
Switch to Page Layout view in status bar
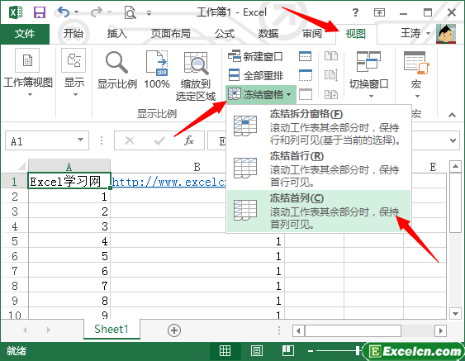(x=257, y=350)
